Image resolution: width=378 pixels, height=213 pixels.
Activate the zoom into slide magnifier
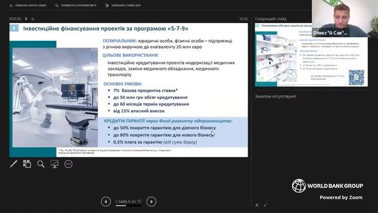[41, 164]
